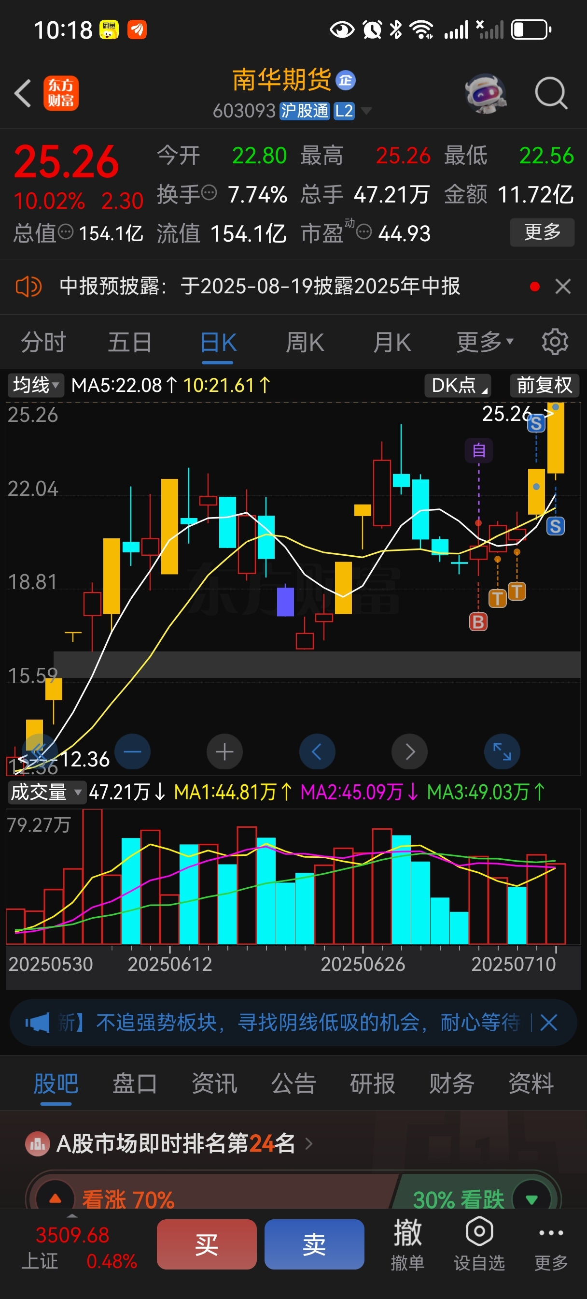Expand the 更多 chart period dropdown

pos(485,343)
